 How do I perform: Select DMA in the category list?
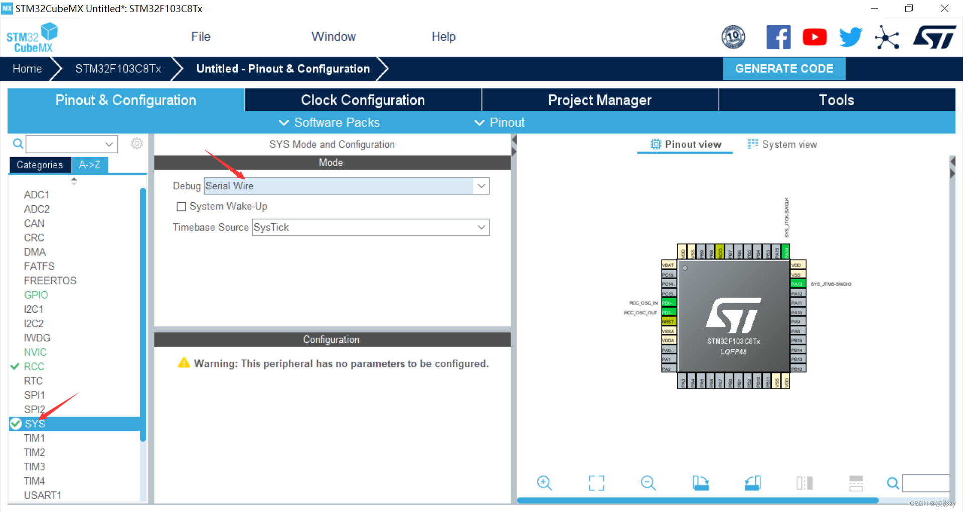(x=35, y=252)
